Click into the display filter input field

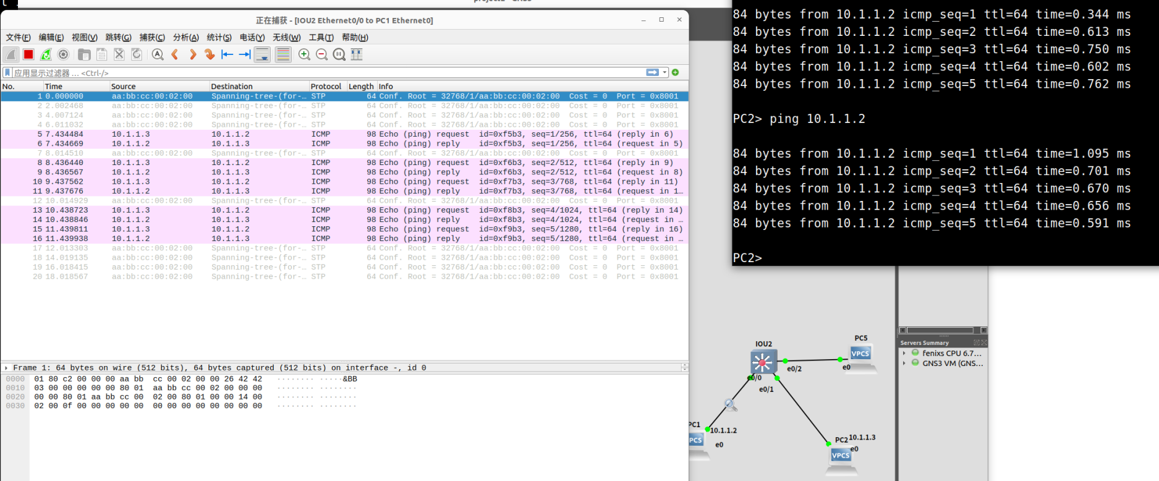pos(328,72)
